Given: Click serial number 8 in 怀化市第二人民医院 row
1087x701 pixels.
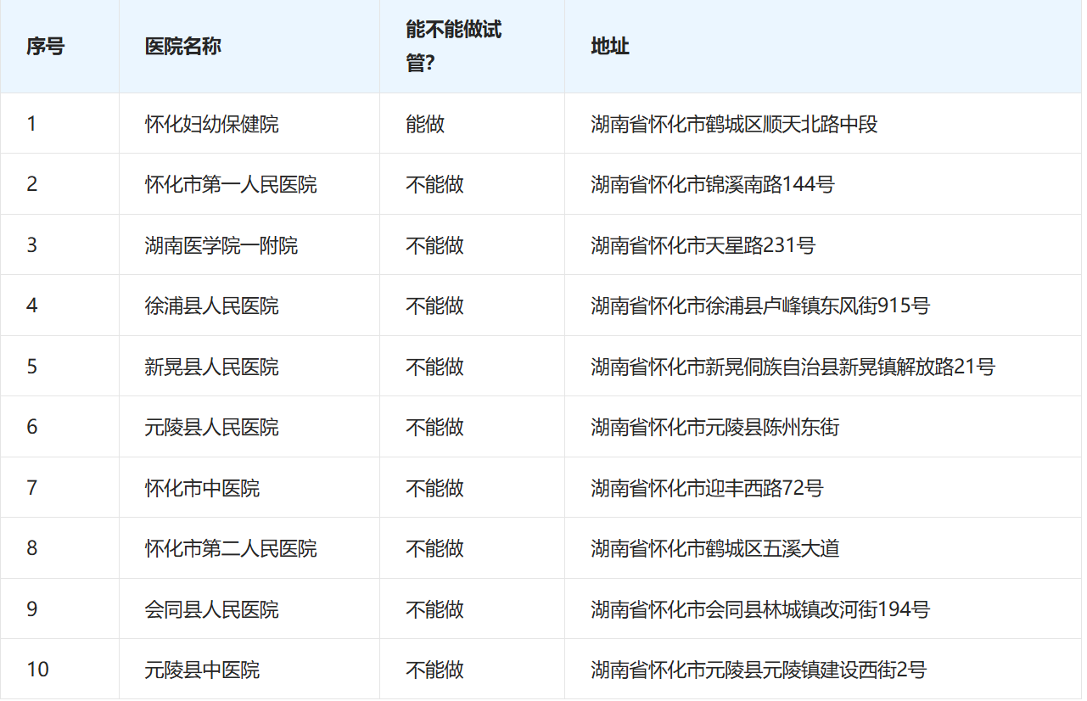Looking at the screenshot, I should click(x=32, y=548).
